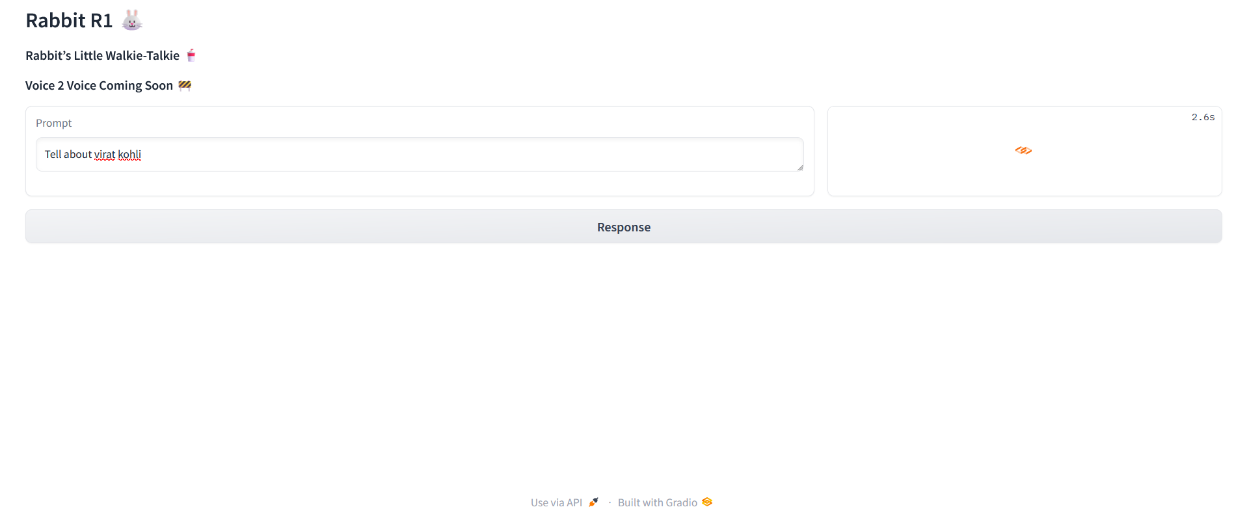Image resolution: width=1247 pixels, height=518 pixels.
Task: Click the Rabbit R1 heading
Action: tap(69, 21)
